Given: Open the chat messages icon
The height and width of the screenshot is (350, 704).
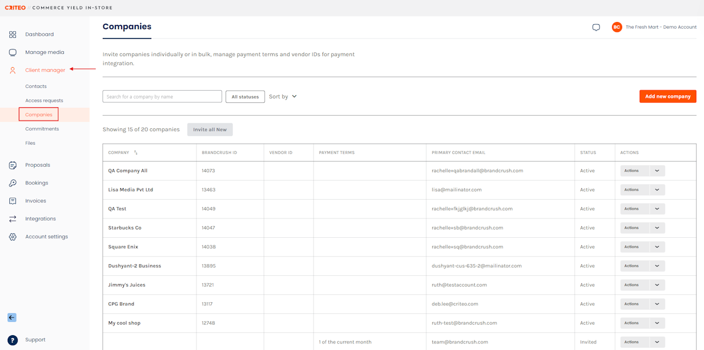Looking at the screenshot, I should 596,28.
